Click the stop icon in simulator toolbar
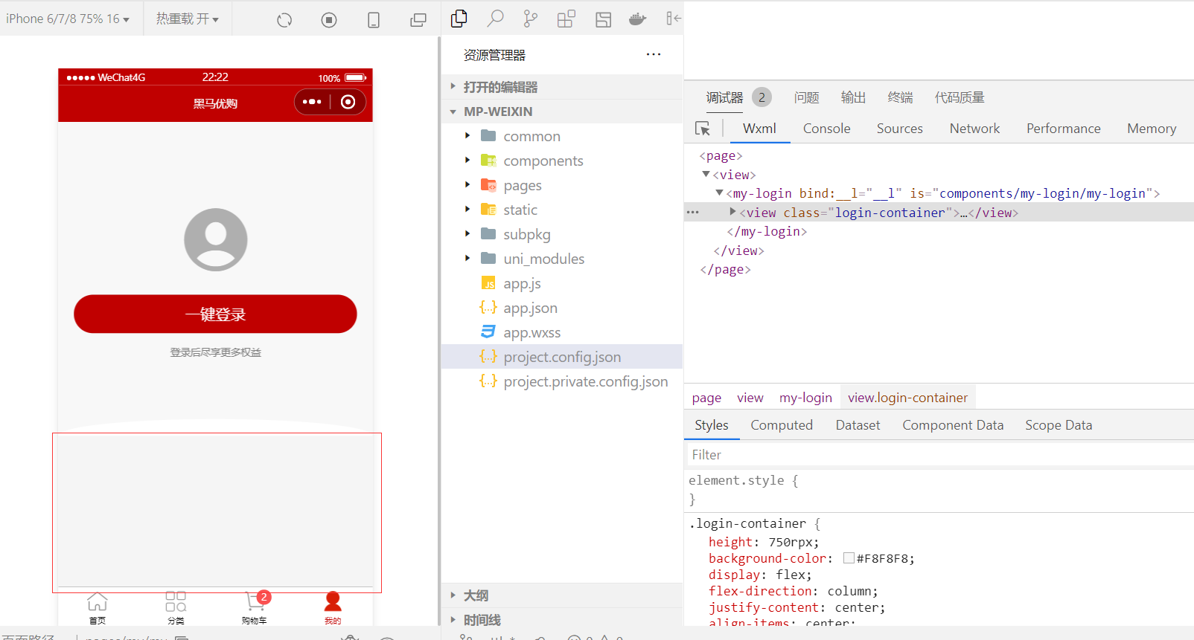Image resolution: width=1194 pixels, height=640 pixels. pyautogui.click(x=329, y=20)
